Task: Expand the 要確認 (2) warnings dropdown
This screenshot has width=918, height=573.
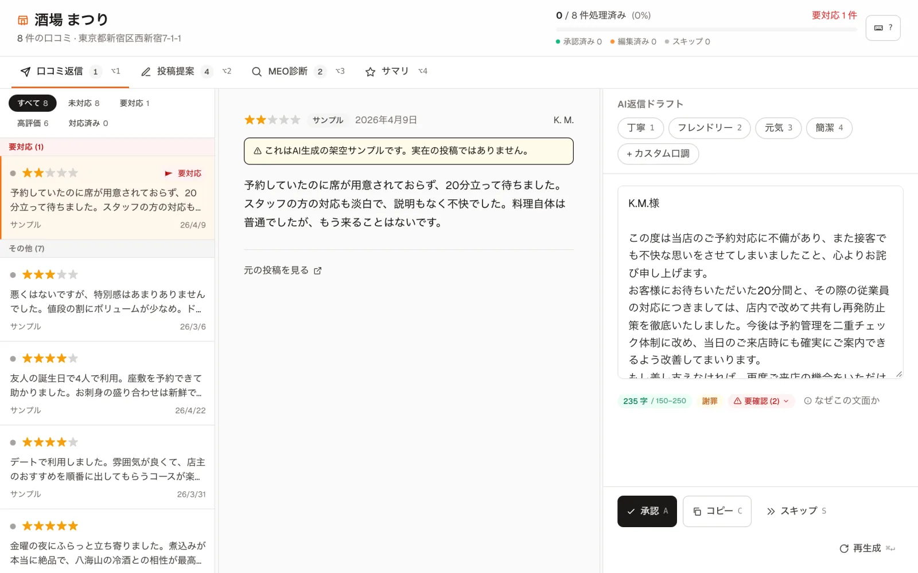Action: click(x=761, y=401)
